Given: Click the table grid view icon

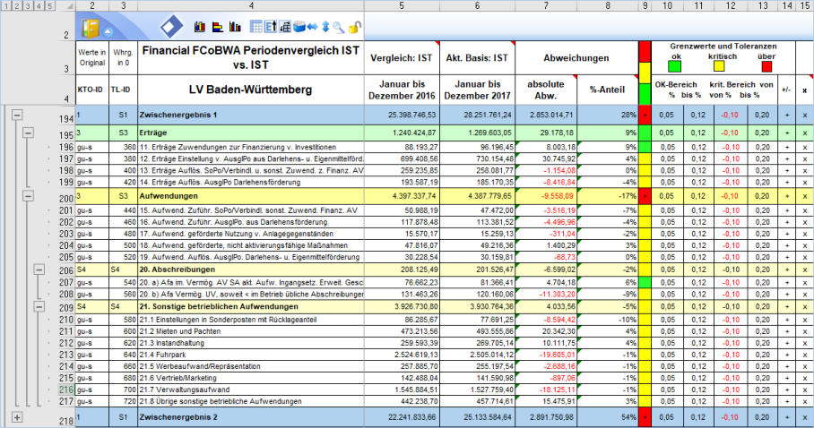Looking at the screenshot, I should [x=256, y=27].
